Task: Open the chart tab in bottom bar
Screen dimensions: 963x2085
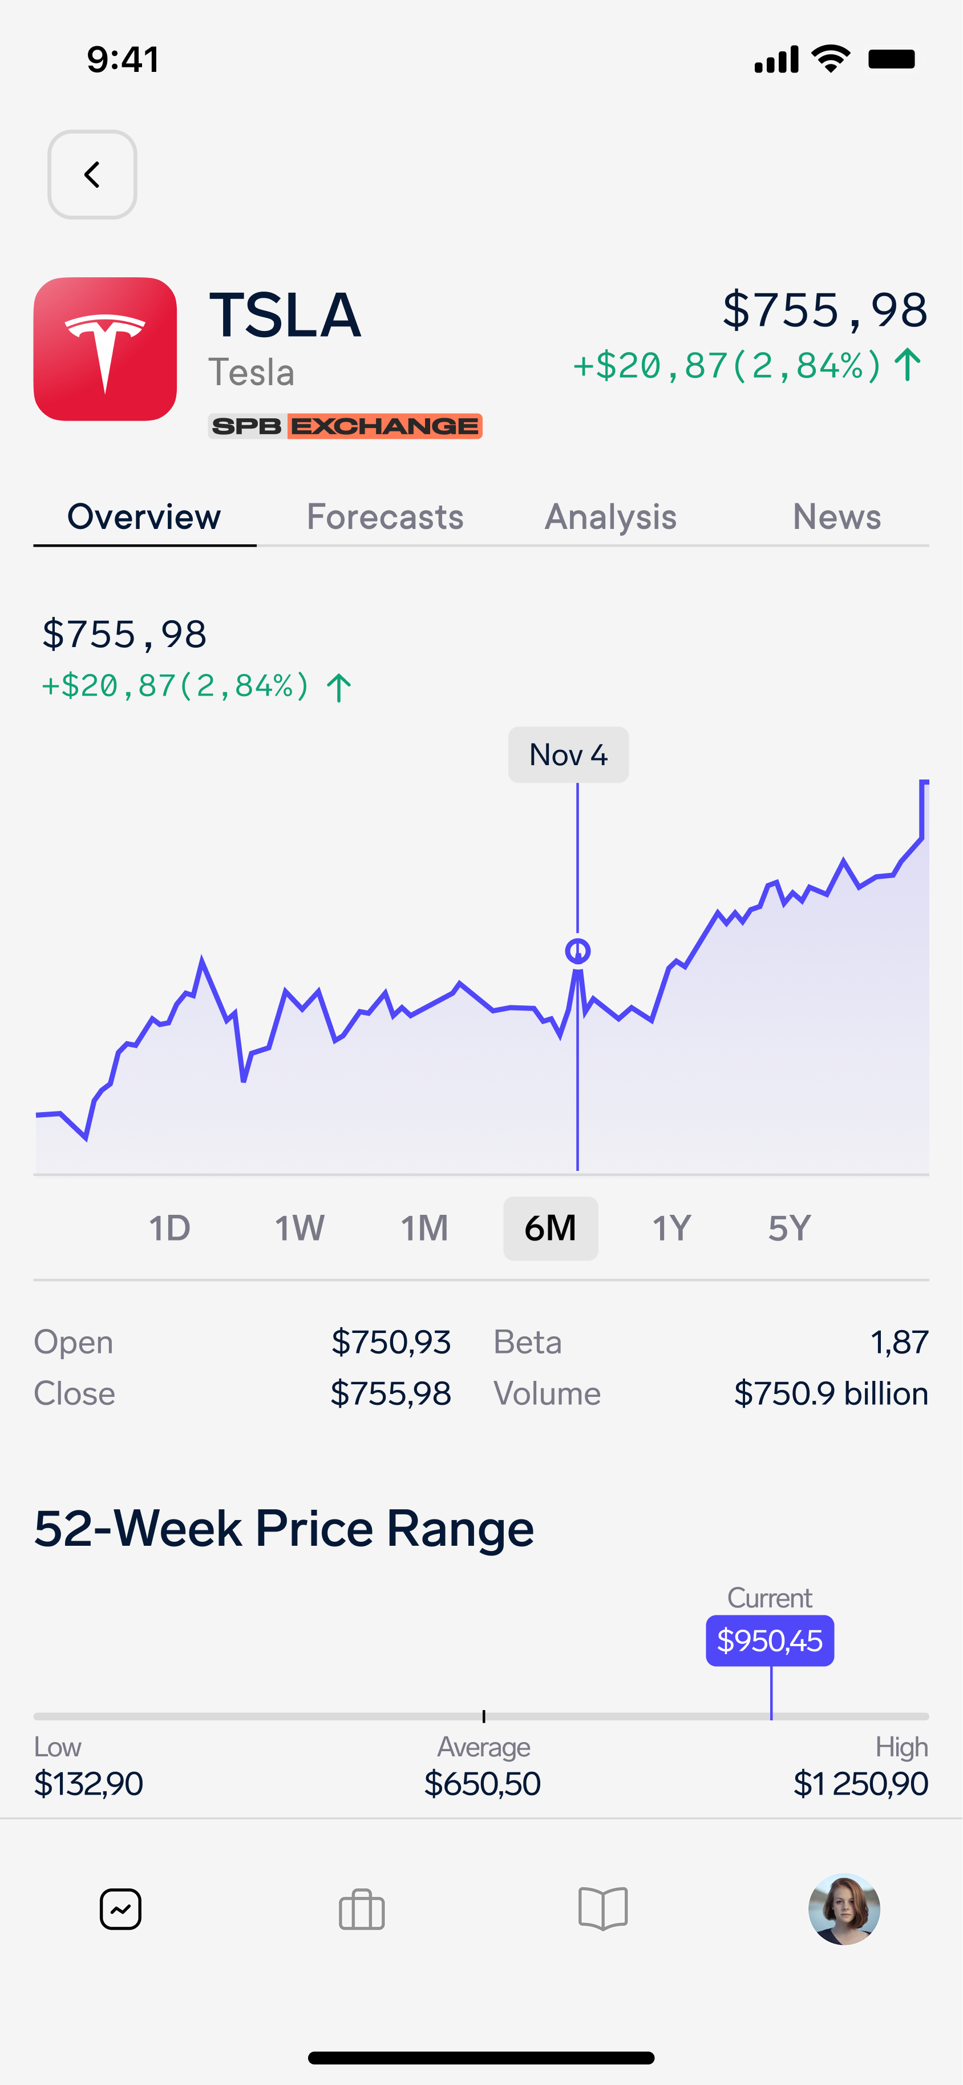Action: [x=120, y=1909]
